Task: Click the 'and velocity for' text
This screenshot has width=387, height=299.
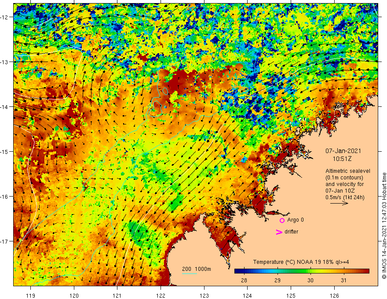Action: click(x=344, y=184)
